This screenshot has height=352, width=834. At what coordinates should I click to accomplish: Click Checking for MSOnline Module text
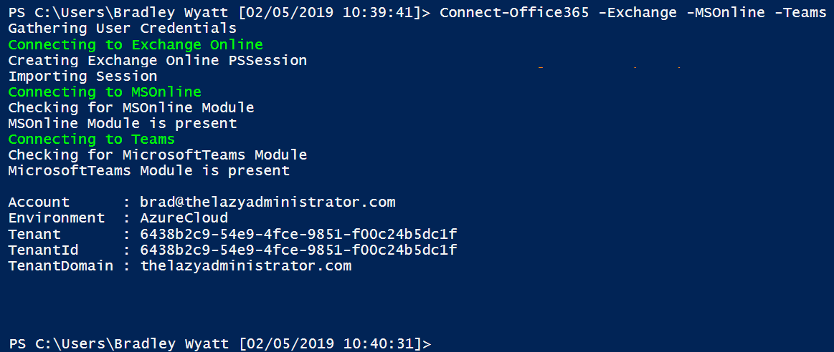click(x=131, y=108)
